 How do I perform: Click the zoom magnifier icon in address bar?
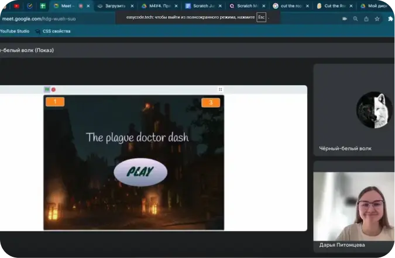tap(355, 19)
